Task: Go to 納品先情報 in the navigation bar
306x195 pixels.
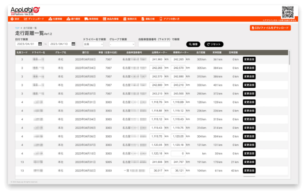Action: pyautogui.click(x=111, y=19)
